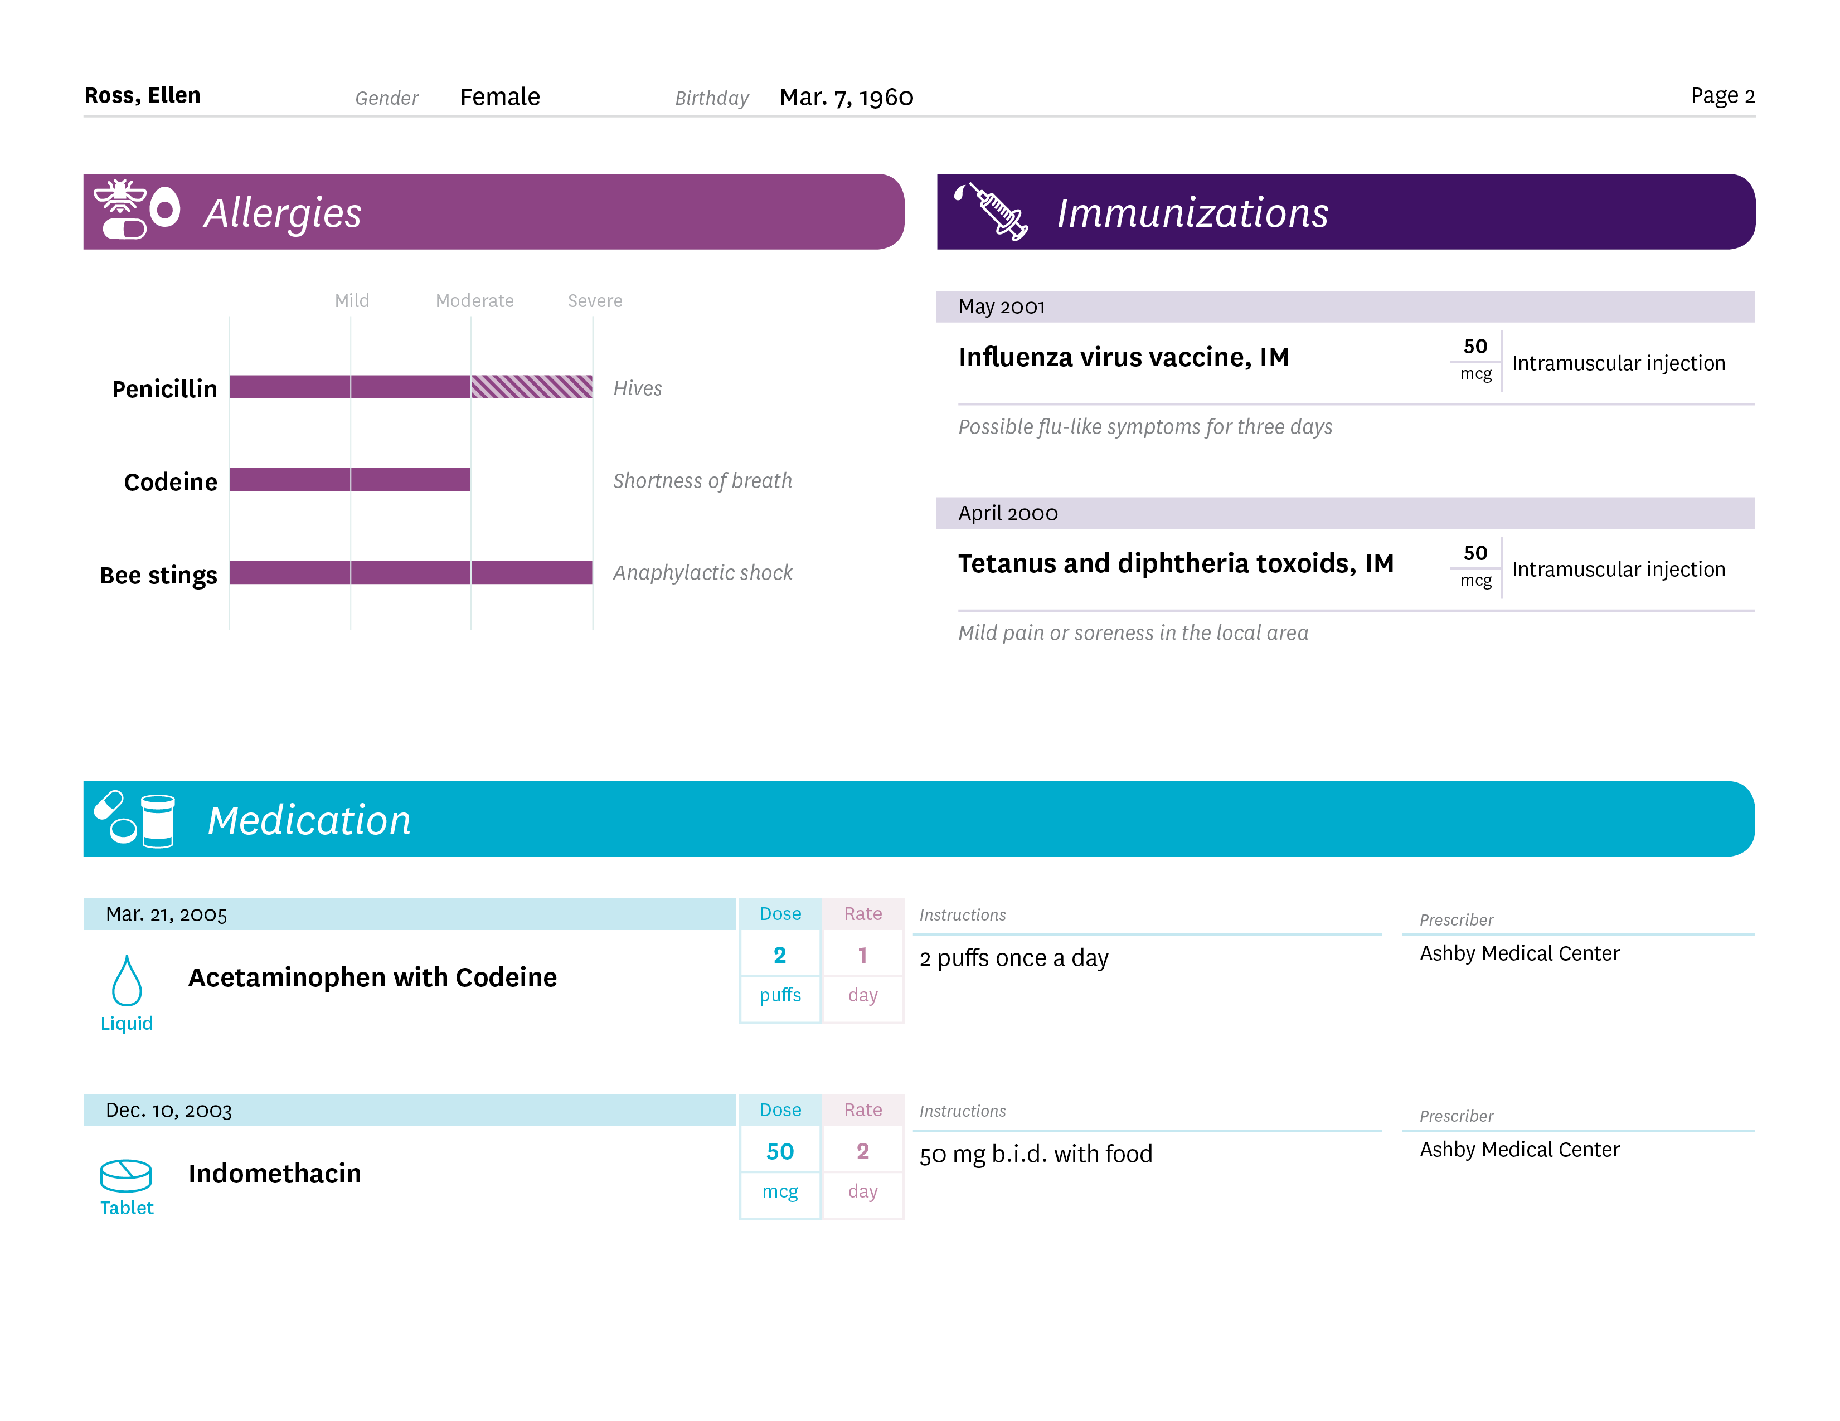
Task: Click the pill icon in Allergies header
Action: click(124, 228)
